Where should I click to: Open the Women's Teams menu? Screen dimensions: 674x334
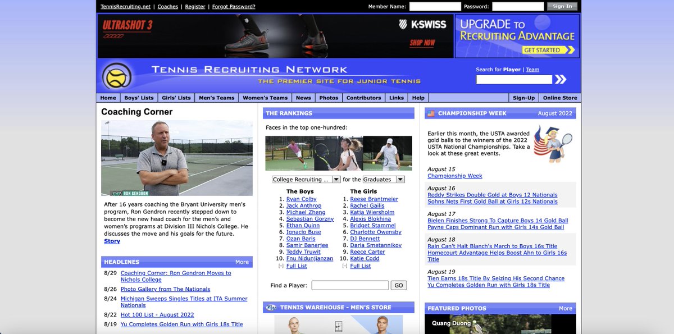coord(265,98)
